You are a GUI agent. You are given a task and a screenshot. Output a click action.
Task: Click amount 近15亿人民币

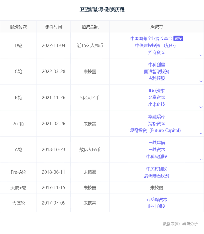point(90,45)
